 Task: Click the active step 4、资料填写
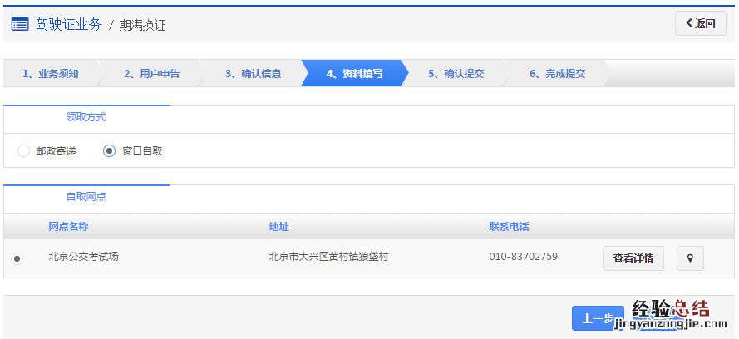pyautogui.click(x=355, y=73)
